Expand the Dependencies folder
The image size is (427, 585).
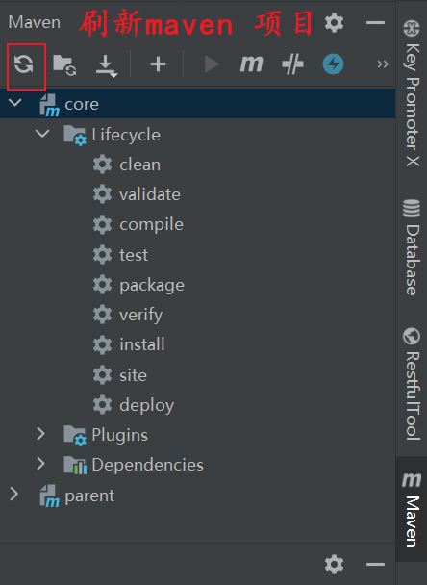[41, 464]
